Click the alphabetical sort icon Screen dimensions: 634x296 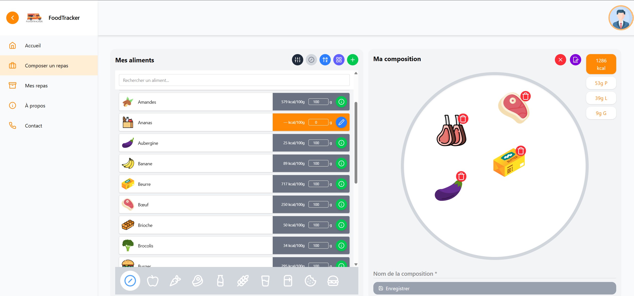[325, 60]
